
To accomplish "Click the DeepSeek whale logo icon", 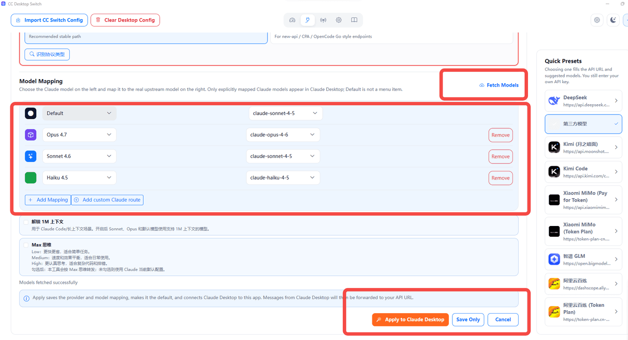I will click(554, 101).
